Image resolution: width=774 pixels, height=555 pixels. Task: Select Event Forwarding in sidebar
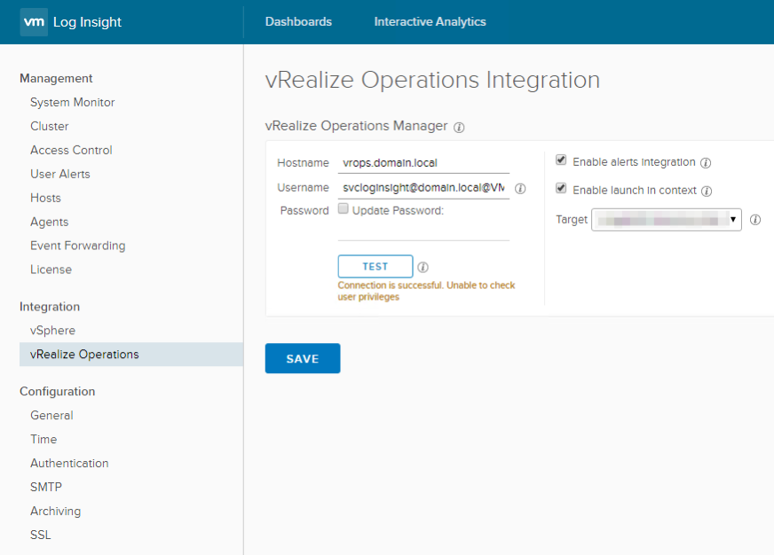coord(77,246)
